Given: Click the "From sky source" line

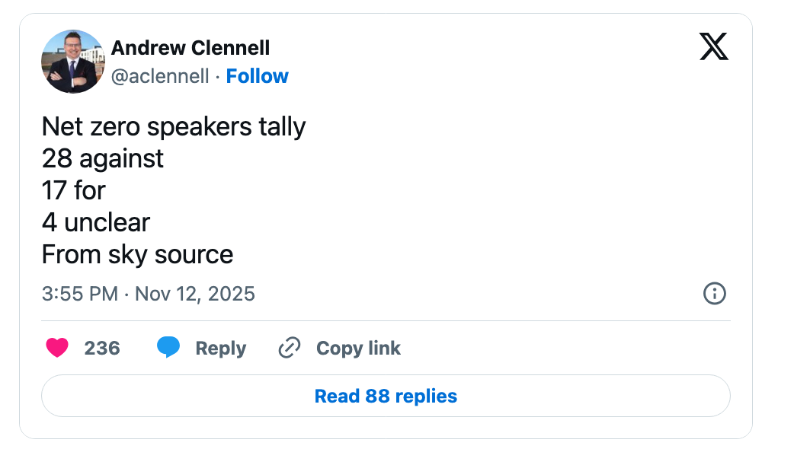Looking at the screenshot, I should point(137,254).
